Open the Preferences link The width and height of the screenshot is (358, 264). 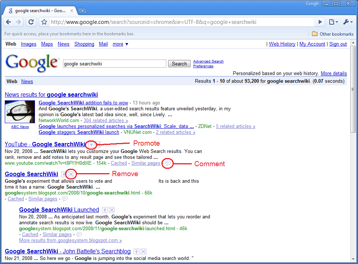pos(203,66)
